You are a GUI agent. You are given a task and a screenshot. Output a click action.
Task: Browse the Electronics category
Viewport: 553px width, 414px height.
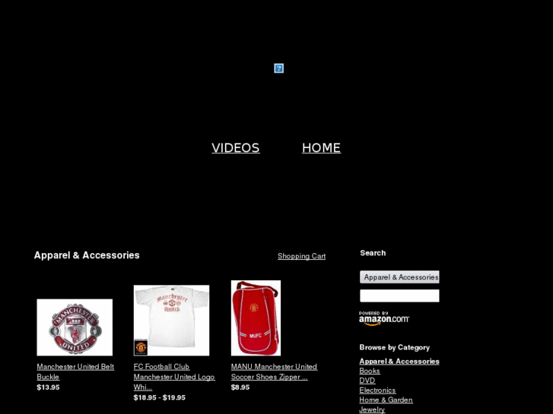377,390
